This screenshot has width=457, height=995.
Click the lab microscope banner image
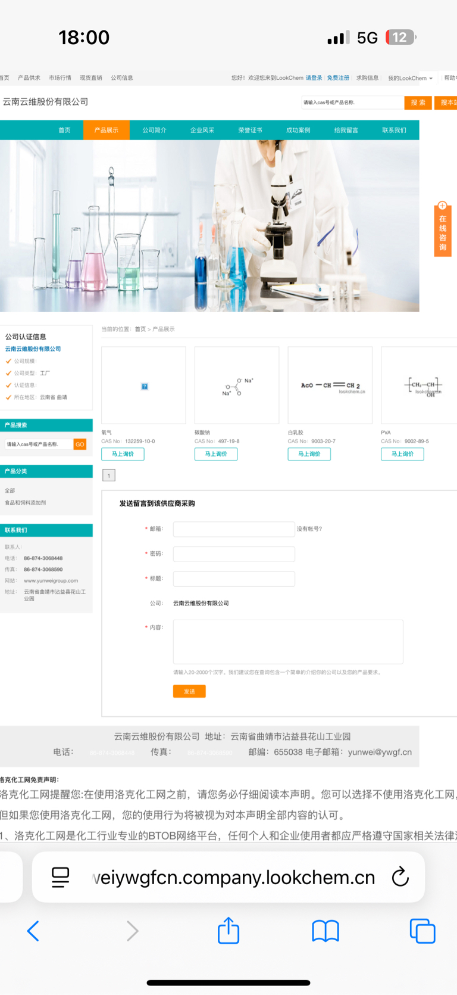[x=209, y=226]
